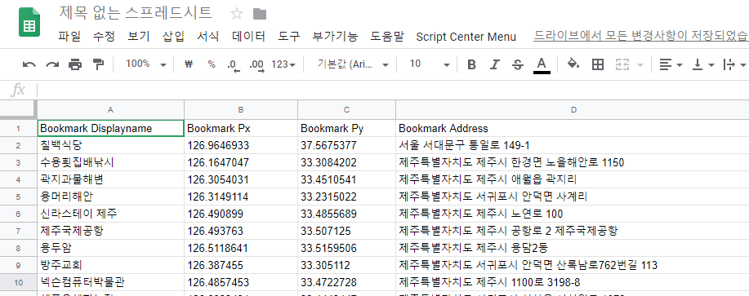Open the 데이터 menu
The width and height of the screenshot is (749, 296).
click(x=248, y=37)
